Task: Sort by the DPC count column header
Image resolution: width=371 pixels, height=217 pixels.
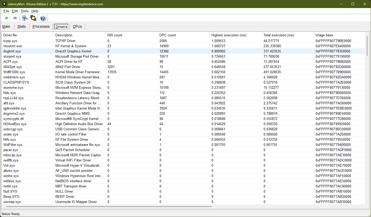Action: click(168, 35)
